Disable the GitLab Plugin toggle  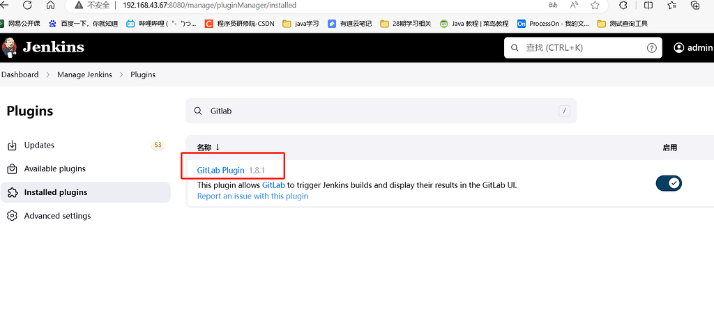pos(668,183)
